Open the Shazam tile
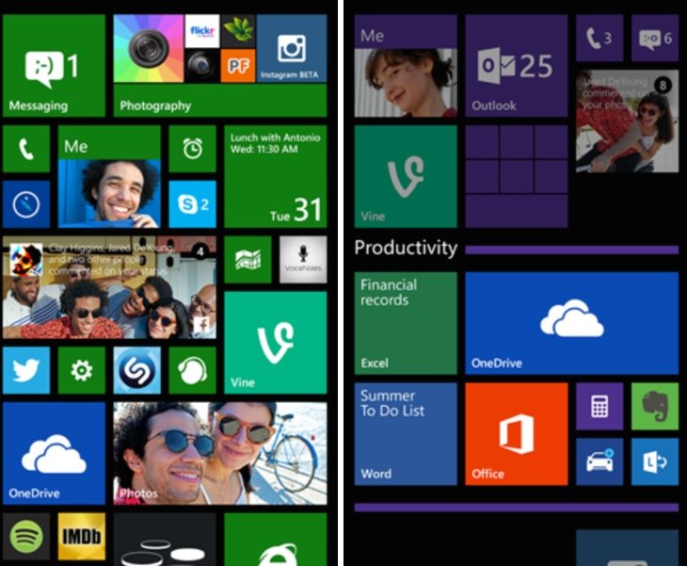The width and height of the screenshot is (687, 566). [x=137, y=370]
